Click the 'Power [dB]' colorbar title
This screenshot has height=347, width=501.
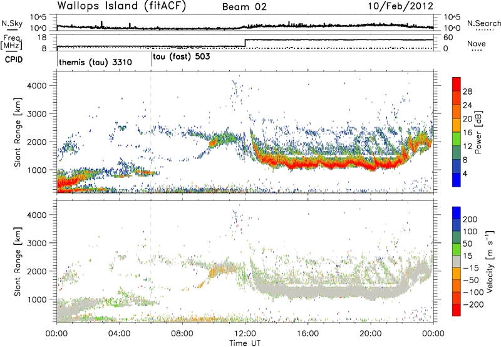pos(478,132)
